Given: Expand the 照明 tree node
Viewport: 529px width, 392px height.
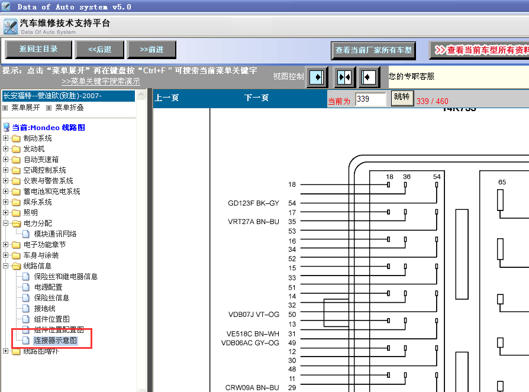Looking at the screenshot, I should tap(5, 213).
